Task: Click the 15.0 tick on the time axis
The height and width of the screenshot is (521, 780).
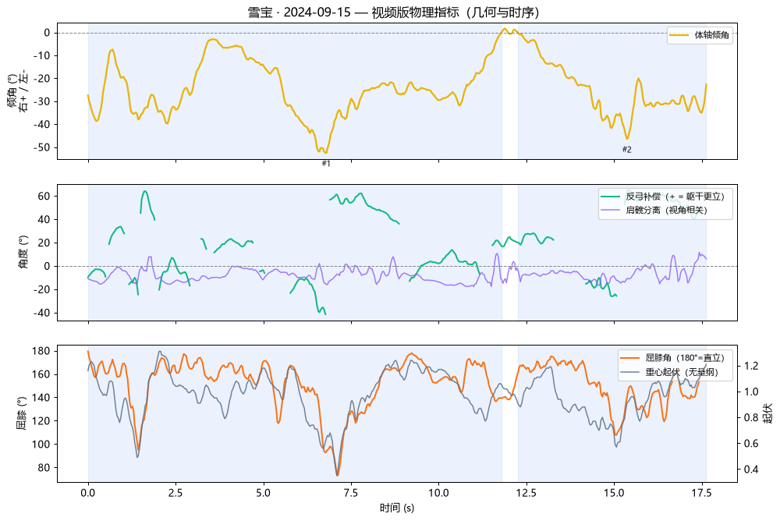Action: pos(614,493)
